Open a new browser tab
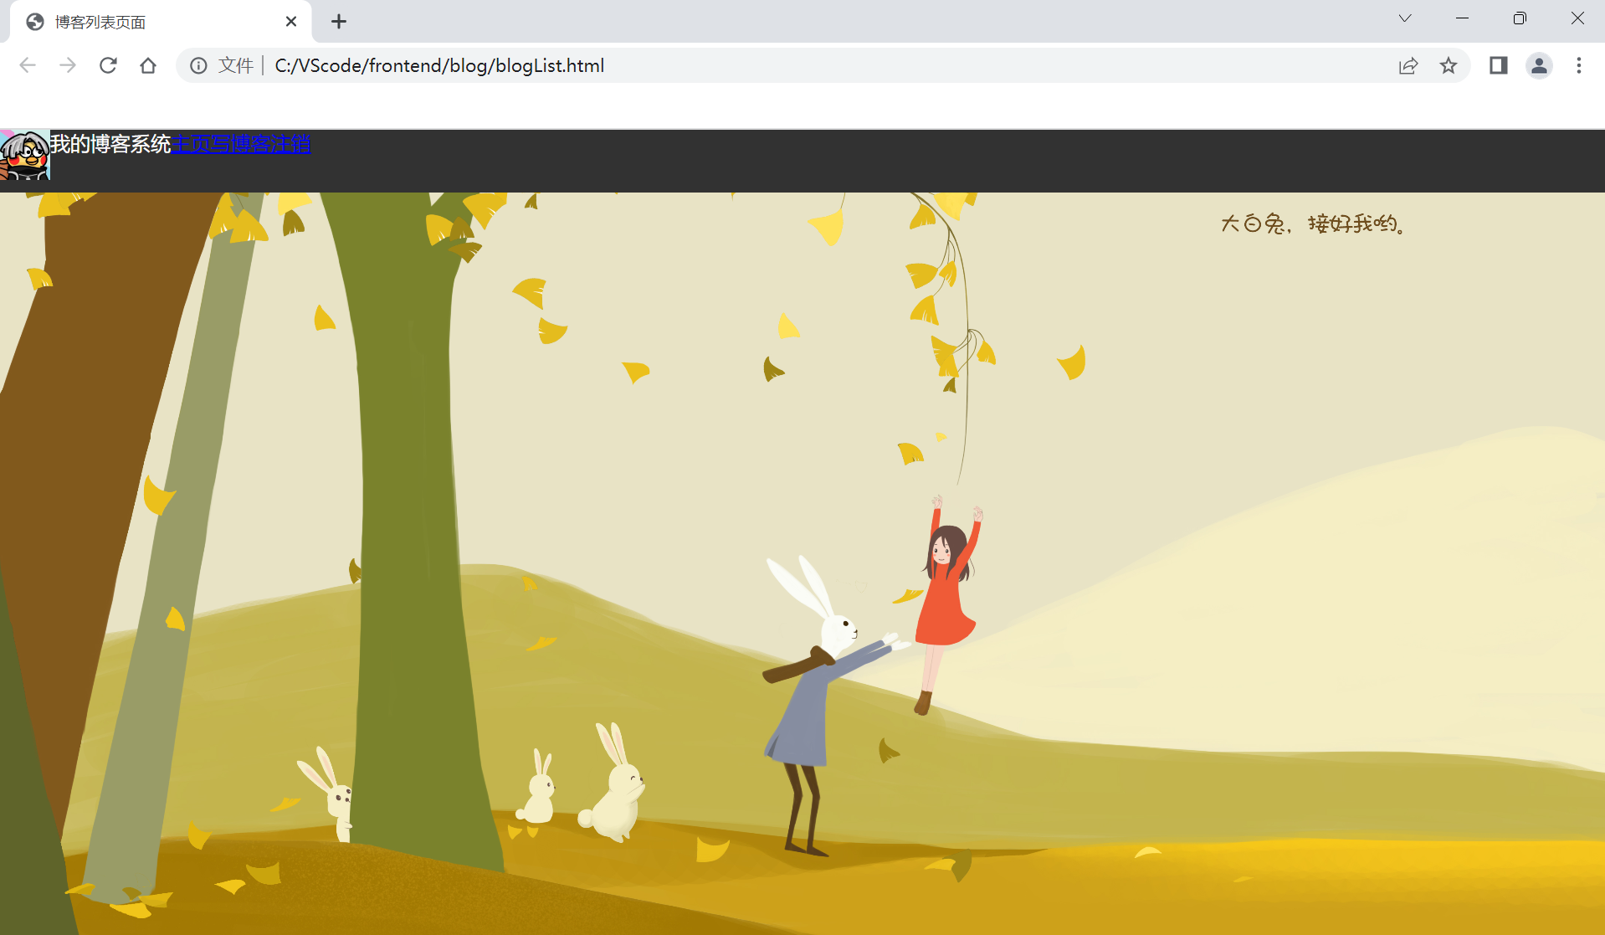This screenshot has height=935, width=1605. (339, 22)
